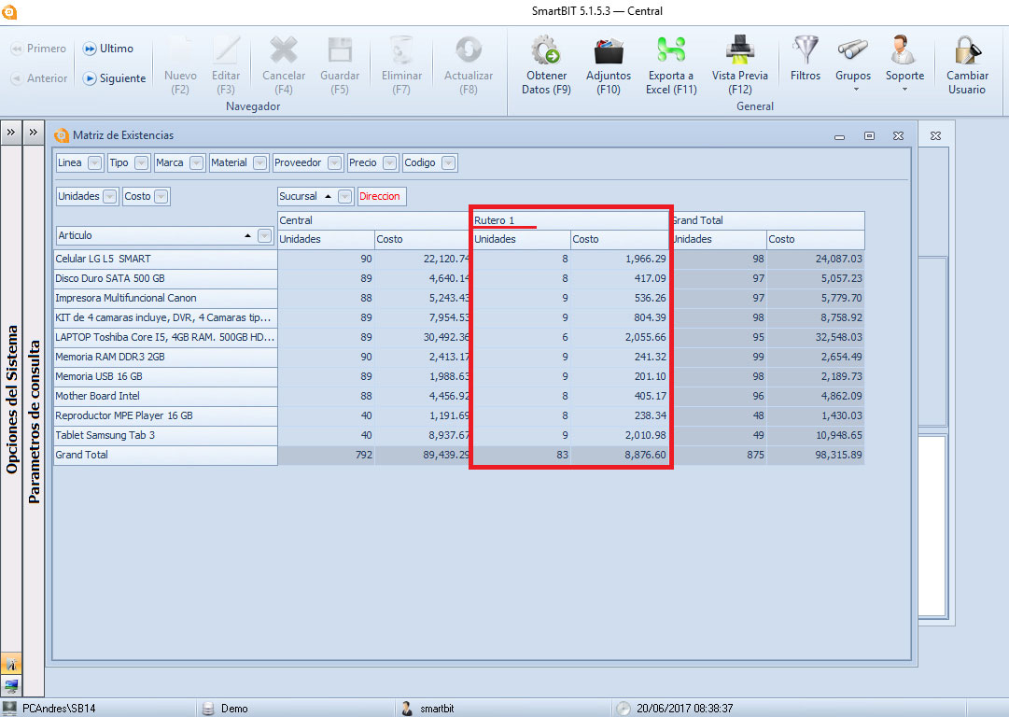1009x717 pixels.
Task: Click the Central column header
Action: 374,220
